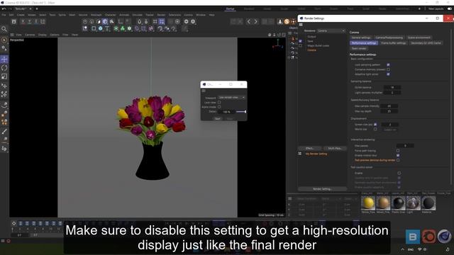Select the Scale tool in left toolbar
This screenshot has height=255, width=454.
coord(4,76)
